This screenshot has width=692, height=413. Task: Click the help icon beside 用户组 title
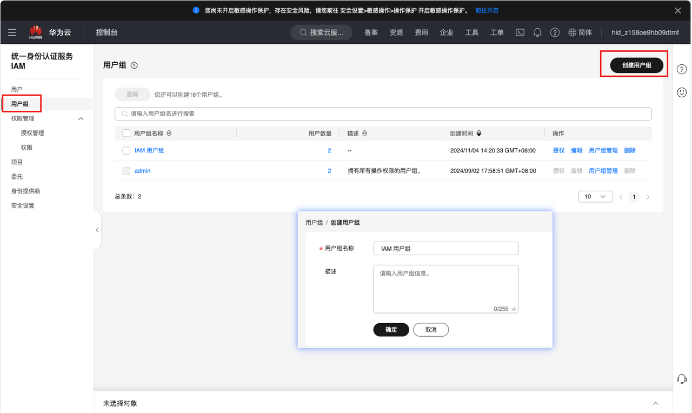pyautogui.click(x=134, y=65)
